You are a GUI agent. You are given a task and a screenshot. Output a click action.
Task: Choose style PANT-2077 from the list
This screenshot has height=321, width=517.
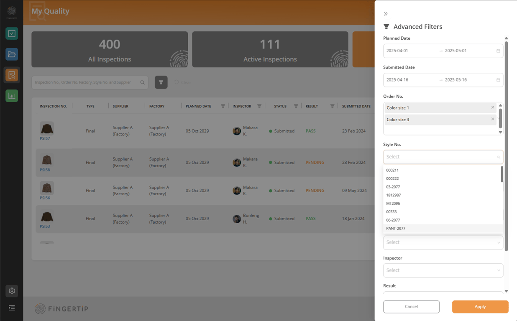click(442, 229)
